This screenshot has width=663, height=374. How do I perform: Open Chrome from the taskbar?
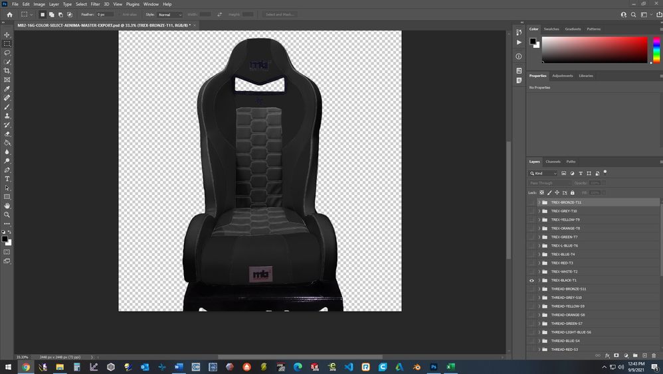[26, 367]
